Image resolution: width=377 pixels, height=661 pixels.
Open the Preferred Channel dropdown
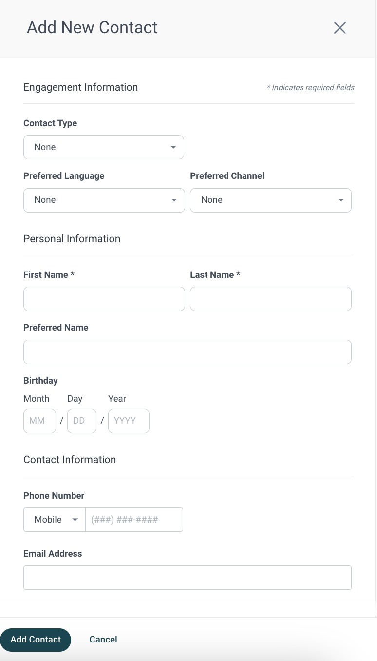pyautogui.click(x=270, y=200)
